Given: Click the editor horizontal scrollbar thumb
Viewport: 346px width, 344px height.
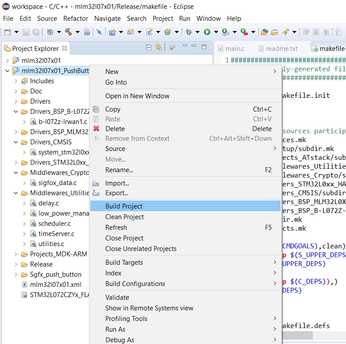Looking at the screenshot, I should pos(297,336).
